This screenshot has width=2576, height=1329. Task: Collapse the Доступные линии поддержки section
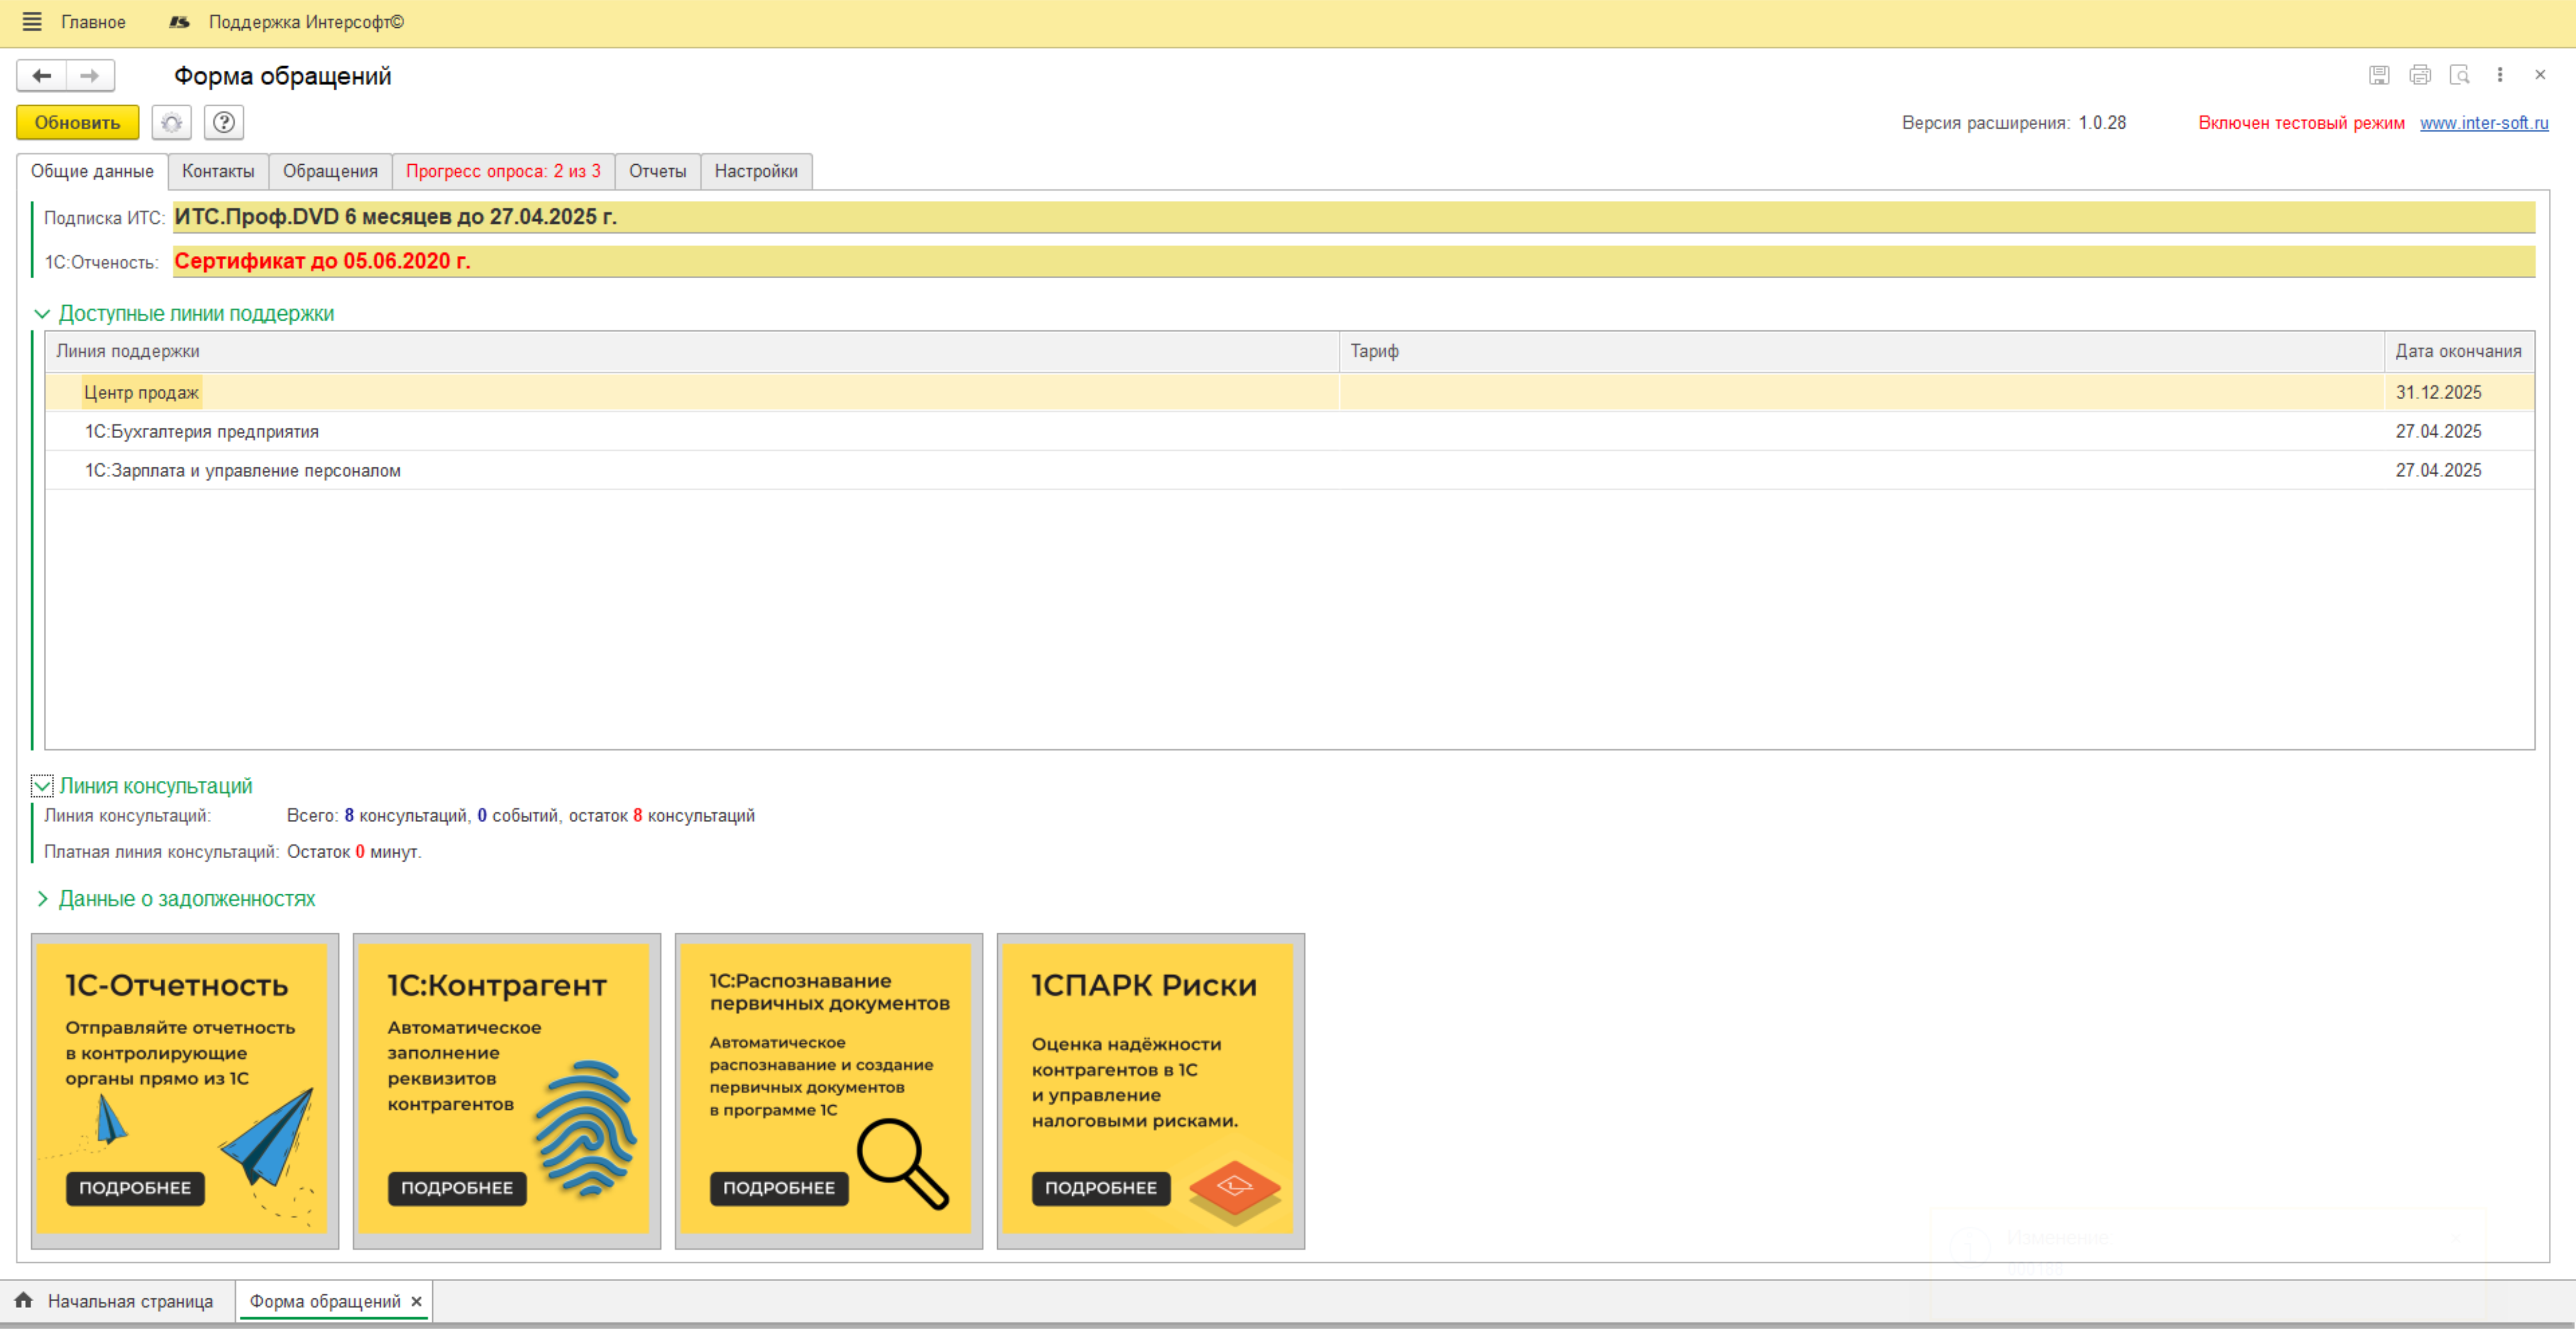[x=42, y=314]
